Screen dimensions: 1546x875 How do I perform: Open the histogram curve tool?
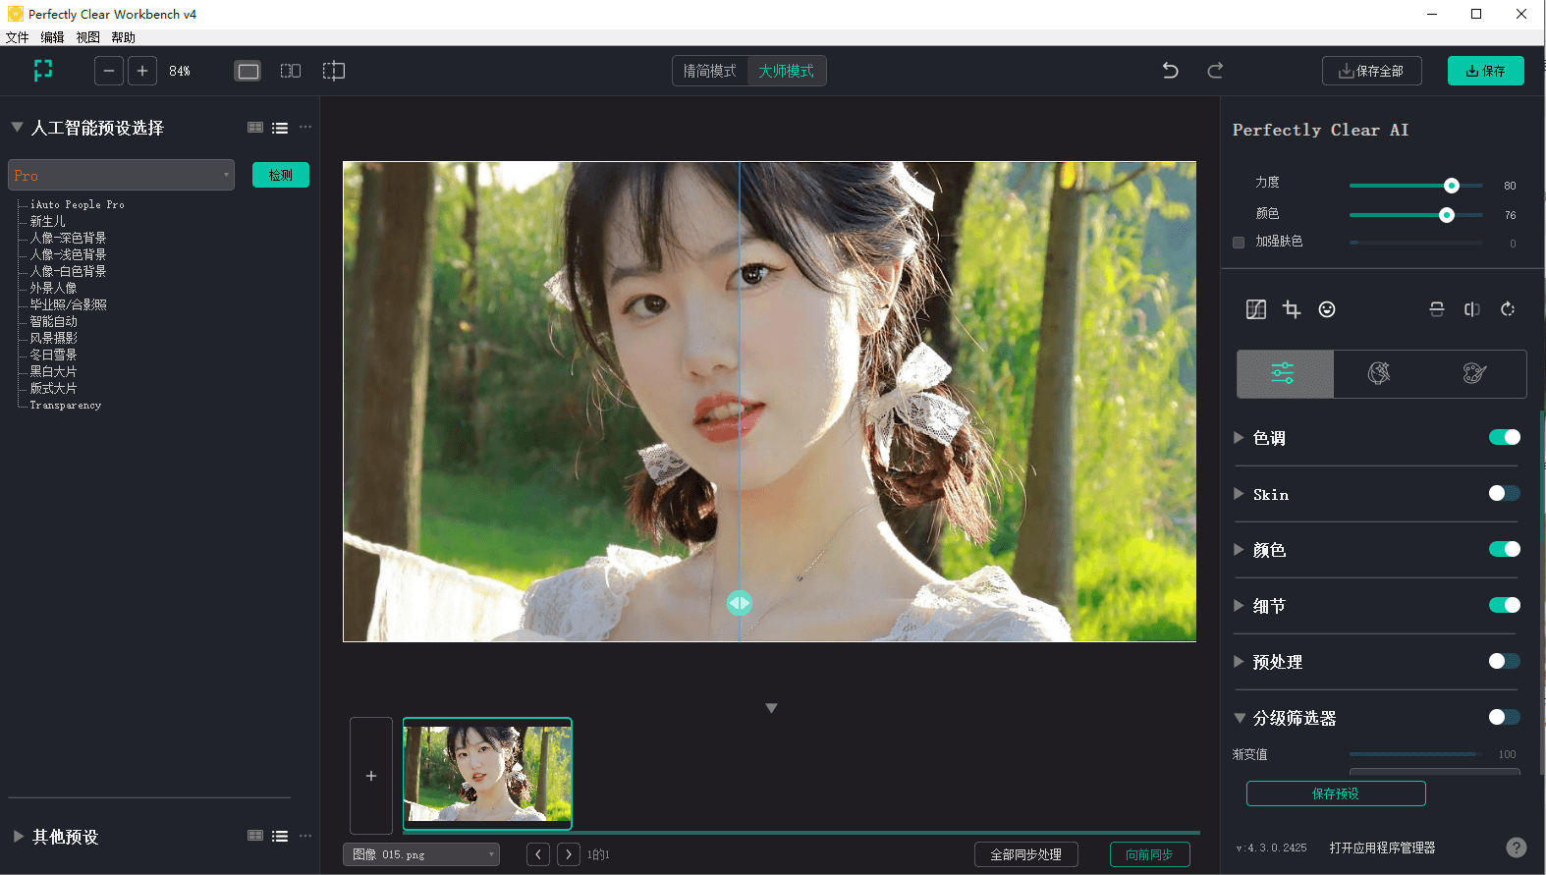(x=1256, y=309)
